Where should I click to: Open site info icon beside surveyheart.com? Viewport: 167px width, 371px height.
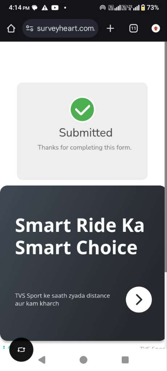[30, 29]
